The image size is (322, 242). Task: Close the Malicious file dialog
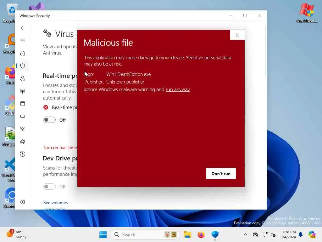point(237,35)
